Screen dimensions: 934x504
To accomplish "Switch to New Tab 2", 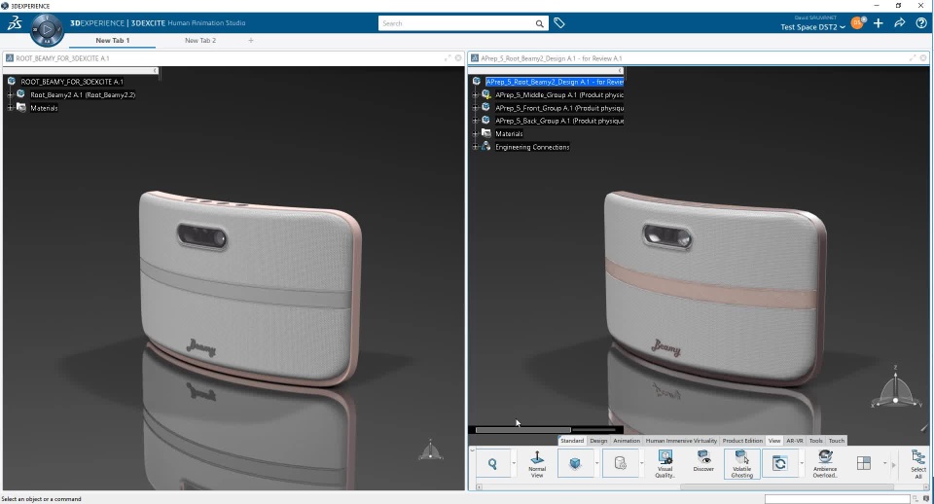I will tap(200, 41).
